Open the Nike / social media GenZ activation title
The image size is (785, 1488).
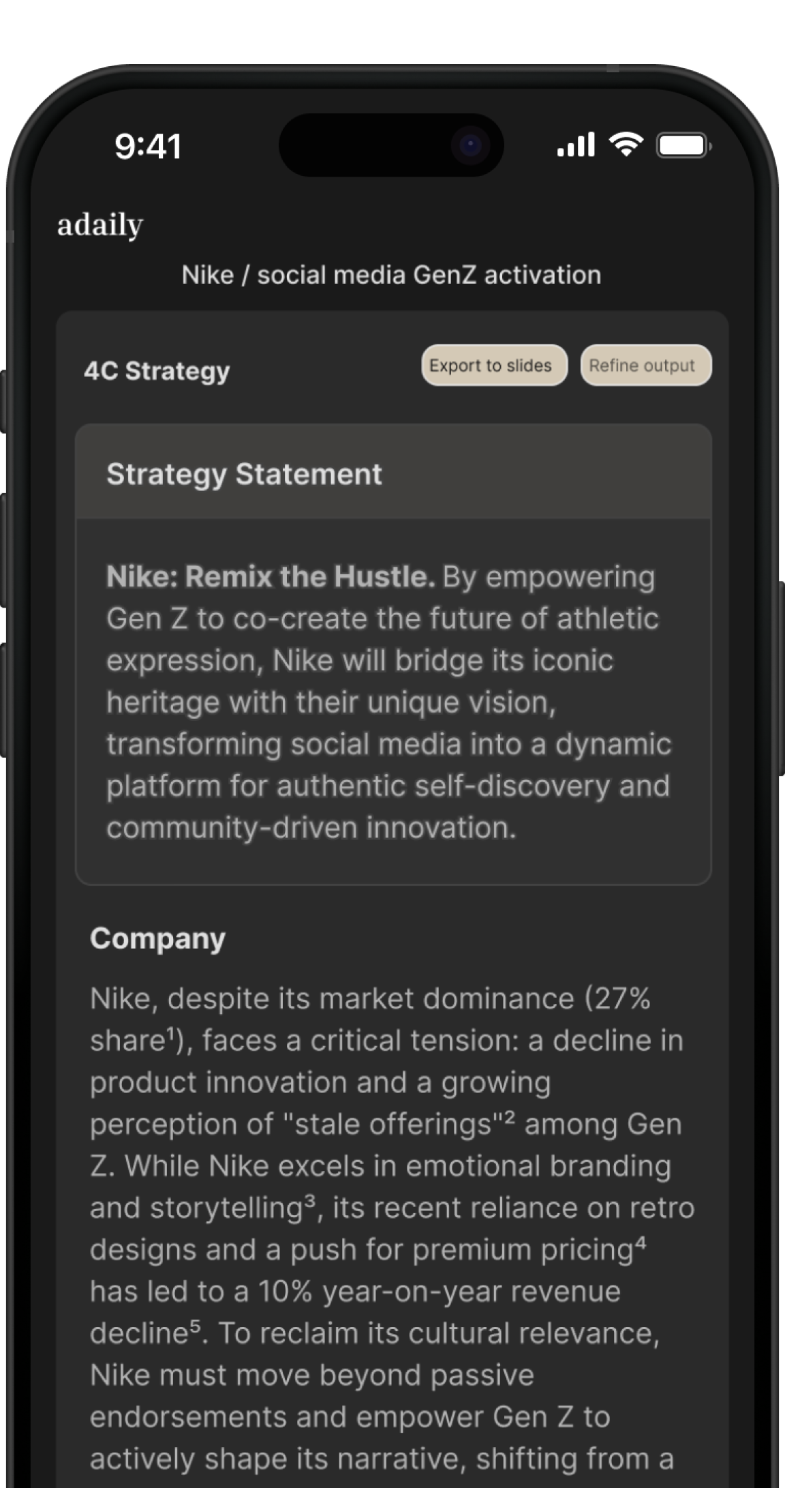coord(391,275)
